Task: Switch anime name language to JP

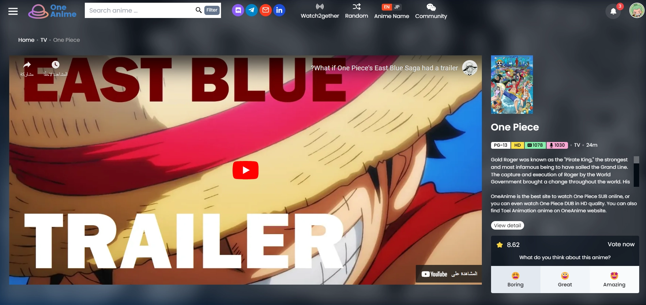Action: (397, 7)
